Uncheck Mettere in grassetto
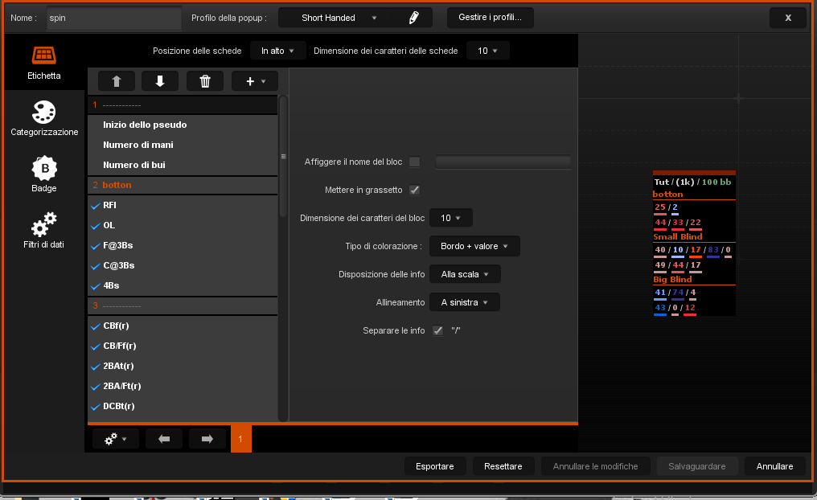The width and height of the screenshot is (817, 500). point(415,190)
